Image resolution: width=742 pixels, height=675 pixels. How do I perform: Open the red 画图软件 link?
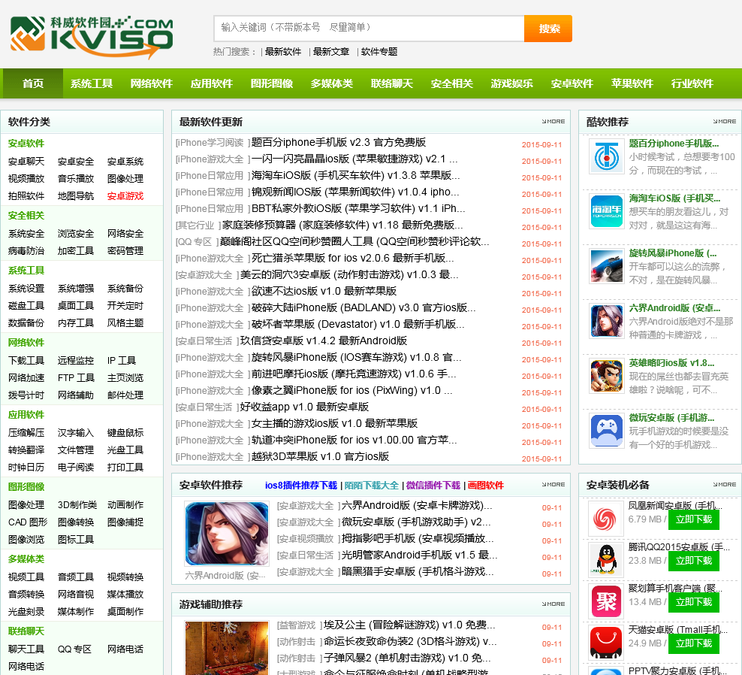click(485, 485)
